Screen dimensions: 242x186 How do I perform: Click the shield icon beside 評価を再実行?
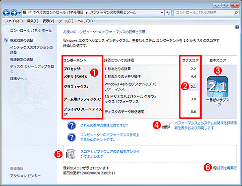pos(215,168)
